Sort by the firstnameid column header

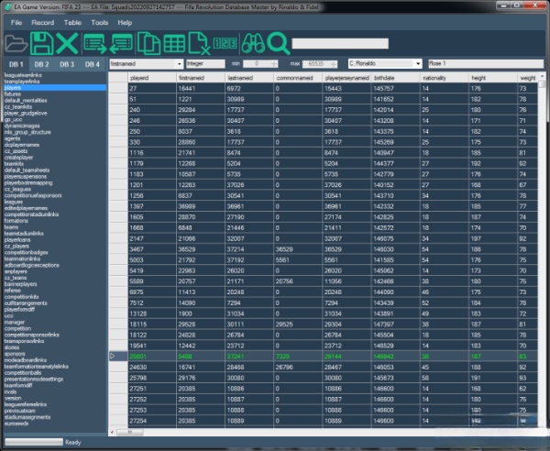(201, 78)
